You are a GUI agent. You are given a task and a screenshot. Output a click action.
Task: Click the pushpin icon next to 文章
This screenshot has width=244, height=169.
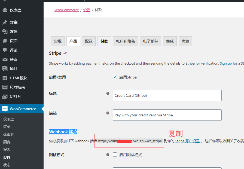(5, 22)
